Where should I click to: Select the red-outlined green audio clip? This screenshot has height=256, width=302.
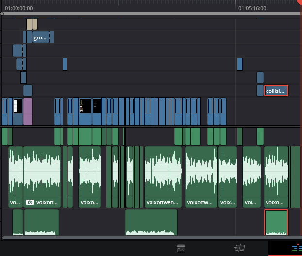tap(276, 222)
